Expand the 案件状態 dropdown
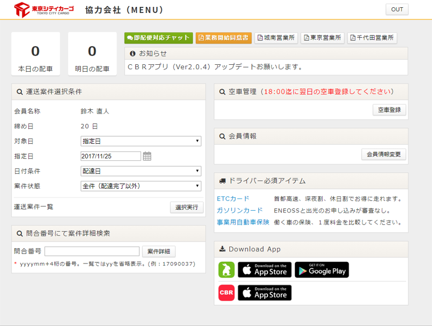 click(x=141, y=186)
